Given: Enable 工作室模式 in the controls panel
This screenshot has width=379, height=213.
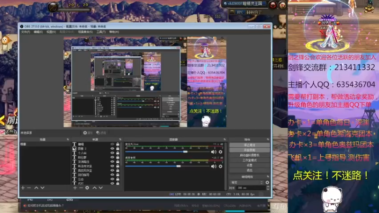Looking at the screenshot, I should coord(250,160).
